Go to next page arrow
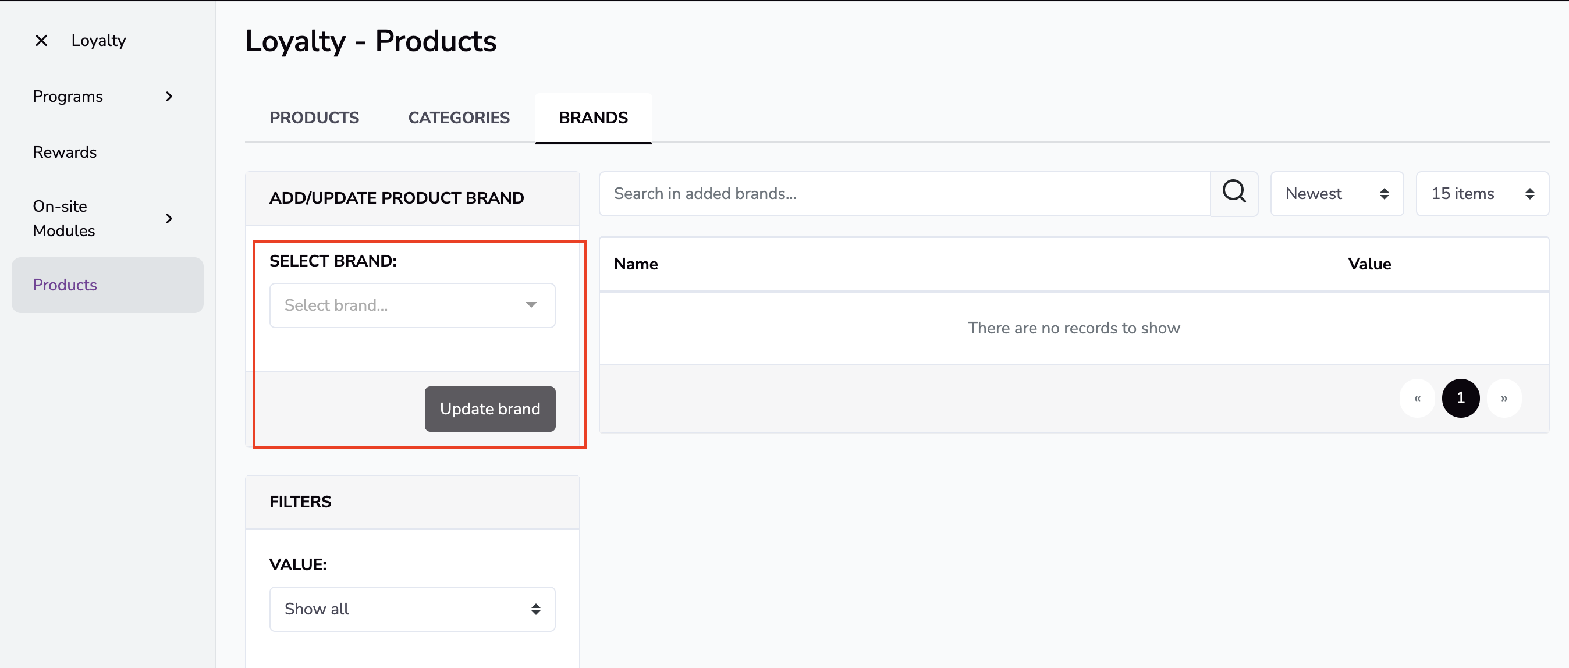Image resolution: width=1569 pixels, height=668 pixels. 1503,398
